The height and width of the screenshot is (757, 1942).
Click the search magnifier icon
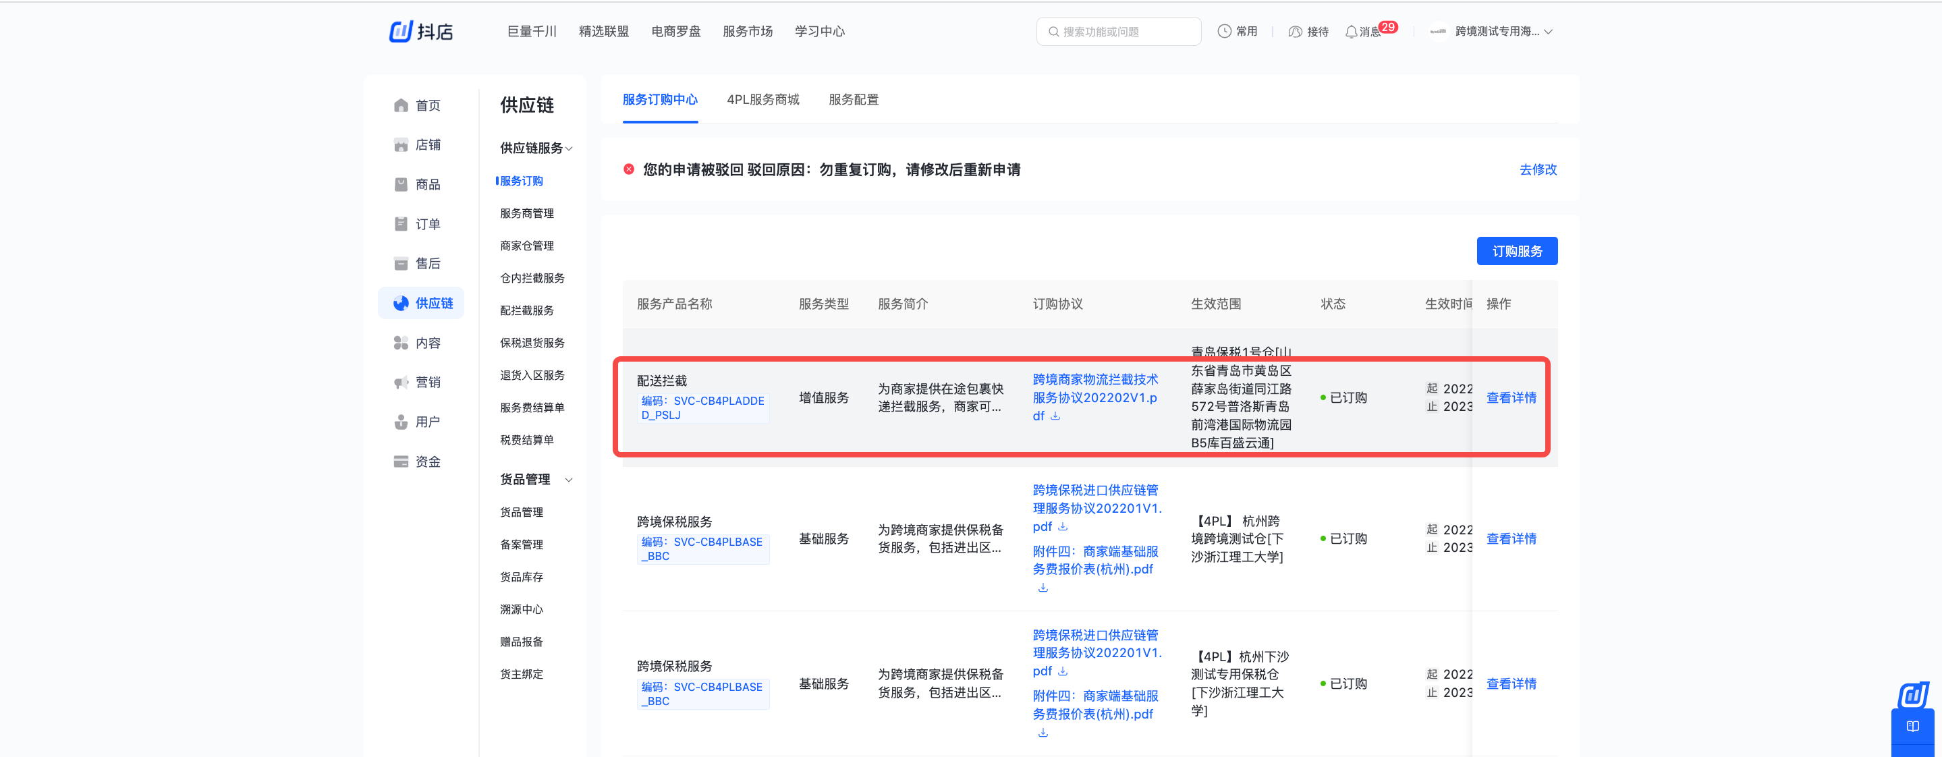pyautogui.click(x=1053, y=32)
